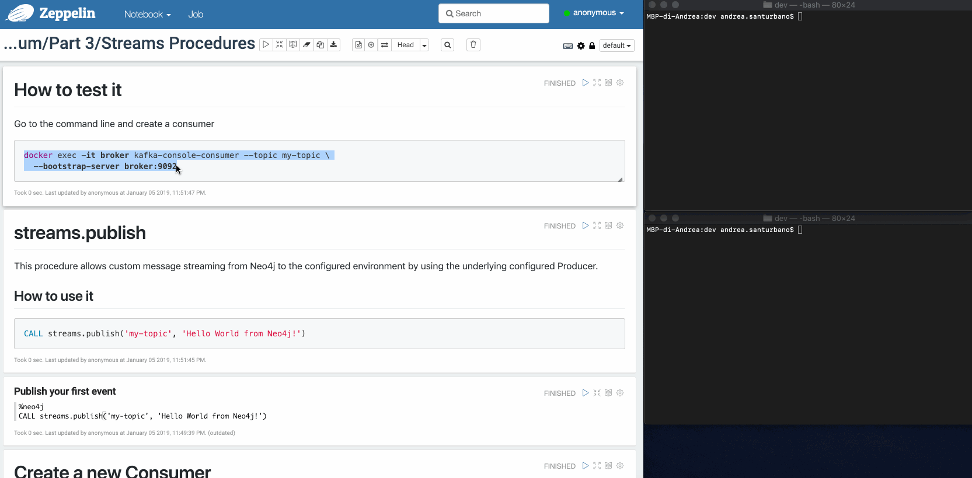Image resolution: width=972 pixels, height=478 pixels.
Task: Open the revision dropdown arrow next to Head
Action: pyautogui.click(x=424, y=45)
